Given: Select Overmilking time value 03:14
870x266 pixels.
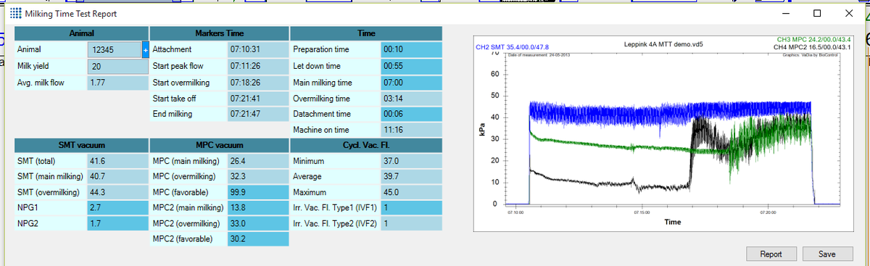Looking at the screenshot, I should click(410, 98).
